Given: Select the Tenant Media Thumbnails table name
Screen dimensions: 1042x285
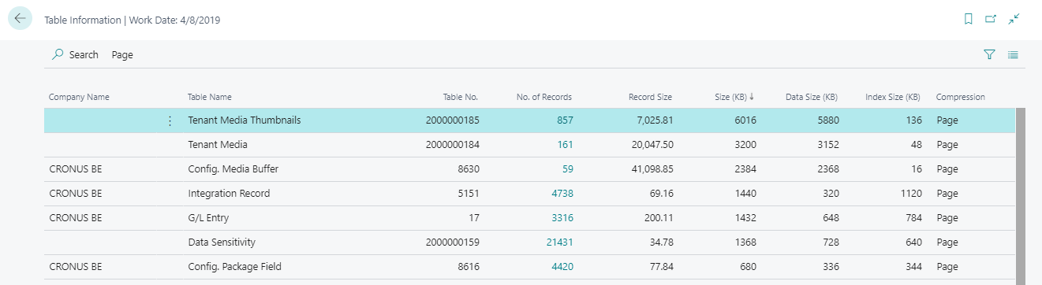Looking at the screenshot, I should pos(245,120).
